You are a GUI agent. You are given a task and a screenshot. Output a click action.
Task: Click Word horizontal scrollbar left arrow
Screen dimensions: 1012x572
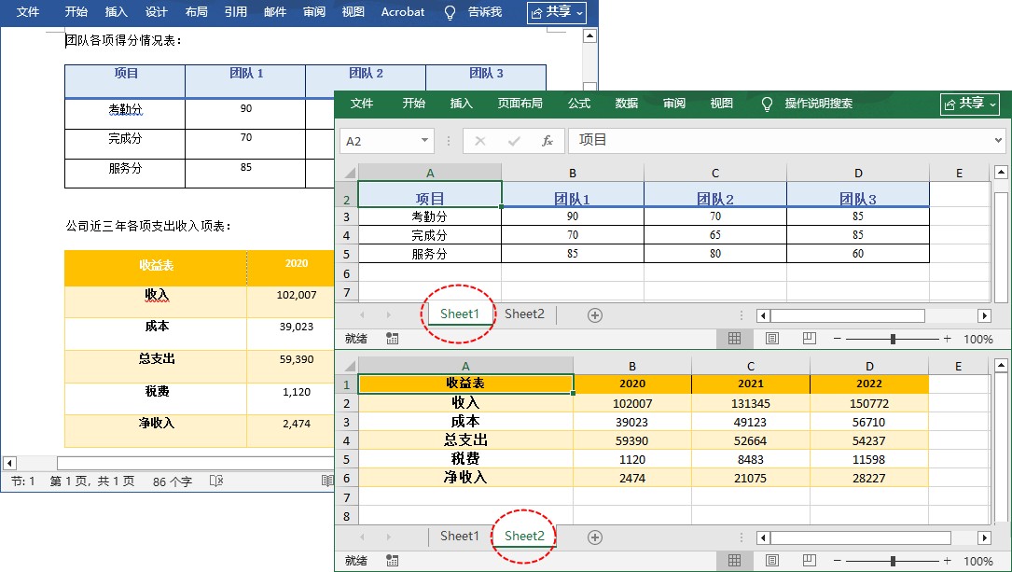9,463
